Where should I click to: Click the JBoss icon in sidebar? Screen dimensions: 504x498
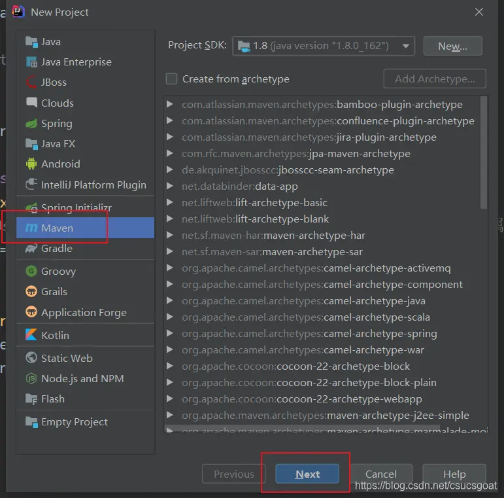[x=31, y=82]
